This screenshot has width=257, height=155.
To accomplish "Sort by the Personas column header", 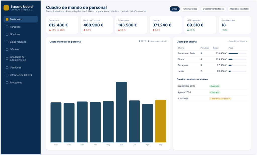I will 205,48.
